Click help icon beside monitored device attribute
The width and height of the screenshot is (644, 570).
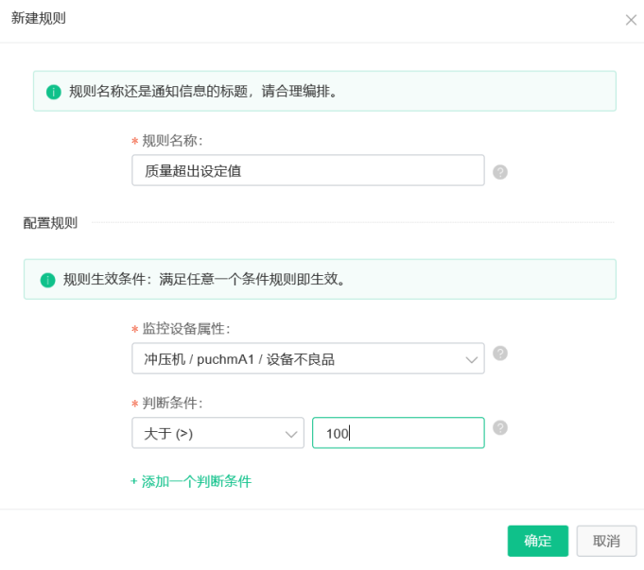pos(500,354)
